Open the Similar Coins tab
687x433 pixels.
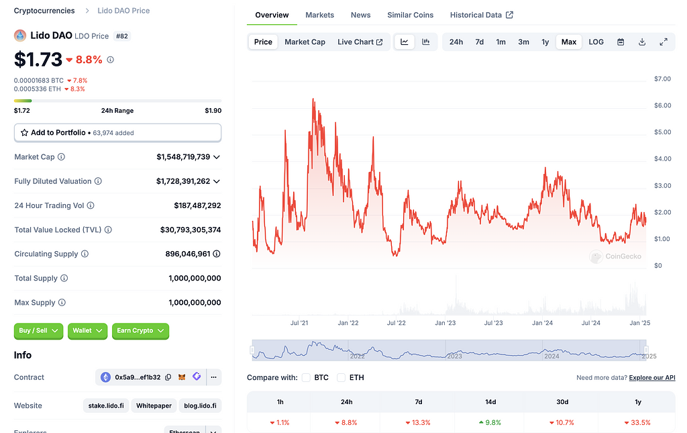pyautogui.click(x=410, y=15)
